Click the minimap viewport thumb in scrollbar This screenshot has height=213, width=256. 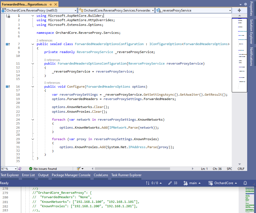click(239, 55)
